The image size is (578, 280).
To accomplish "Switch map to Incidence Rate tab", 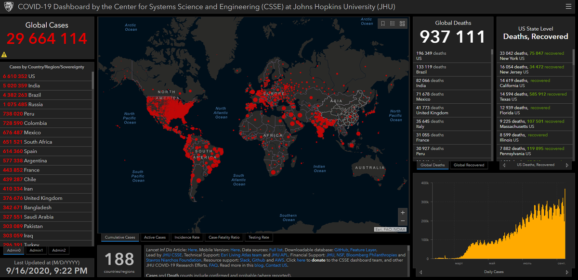I will click(x=187, y=237).
